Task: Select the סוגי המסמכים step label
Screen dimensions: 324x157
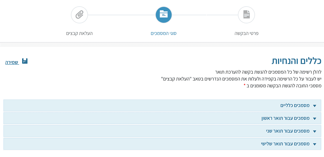Action: [x=164, y=34]
